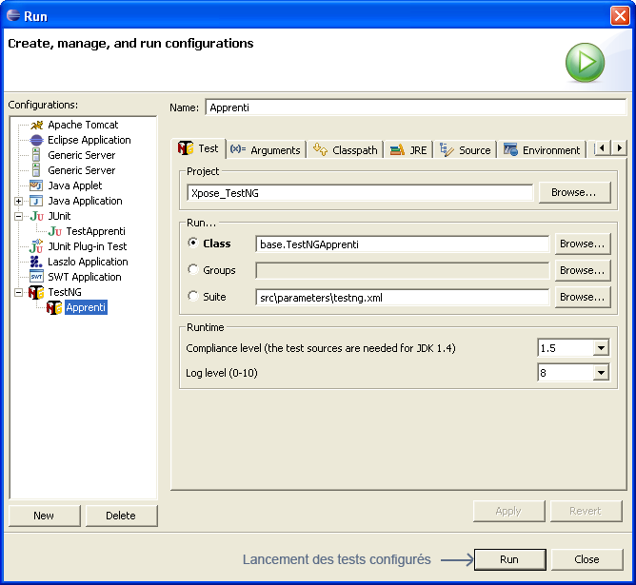Open the Compliance level dropdown
Screen dimensions: 636x585
pos(600,348)
